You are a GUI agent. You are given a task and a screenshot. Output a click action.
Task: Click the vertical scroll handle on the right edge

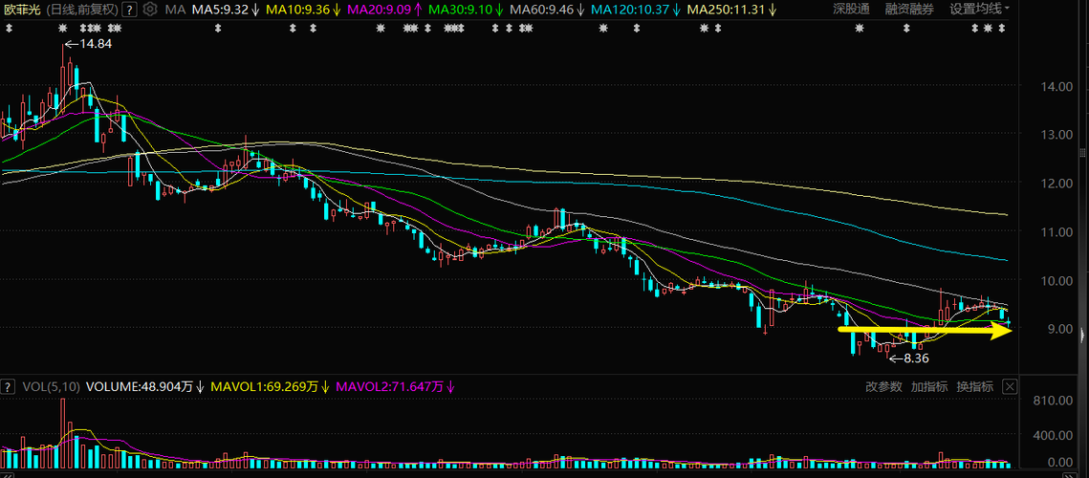tap(1083, 153)
